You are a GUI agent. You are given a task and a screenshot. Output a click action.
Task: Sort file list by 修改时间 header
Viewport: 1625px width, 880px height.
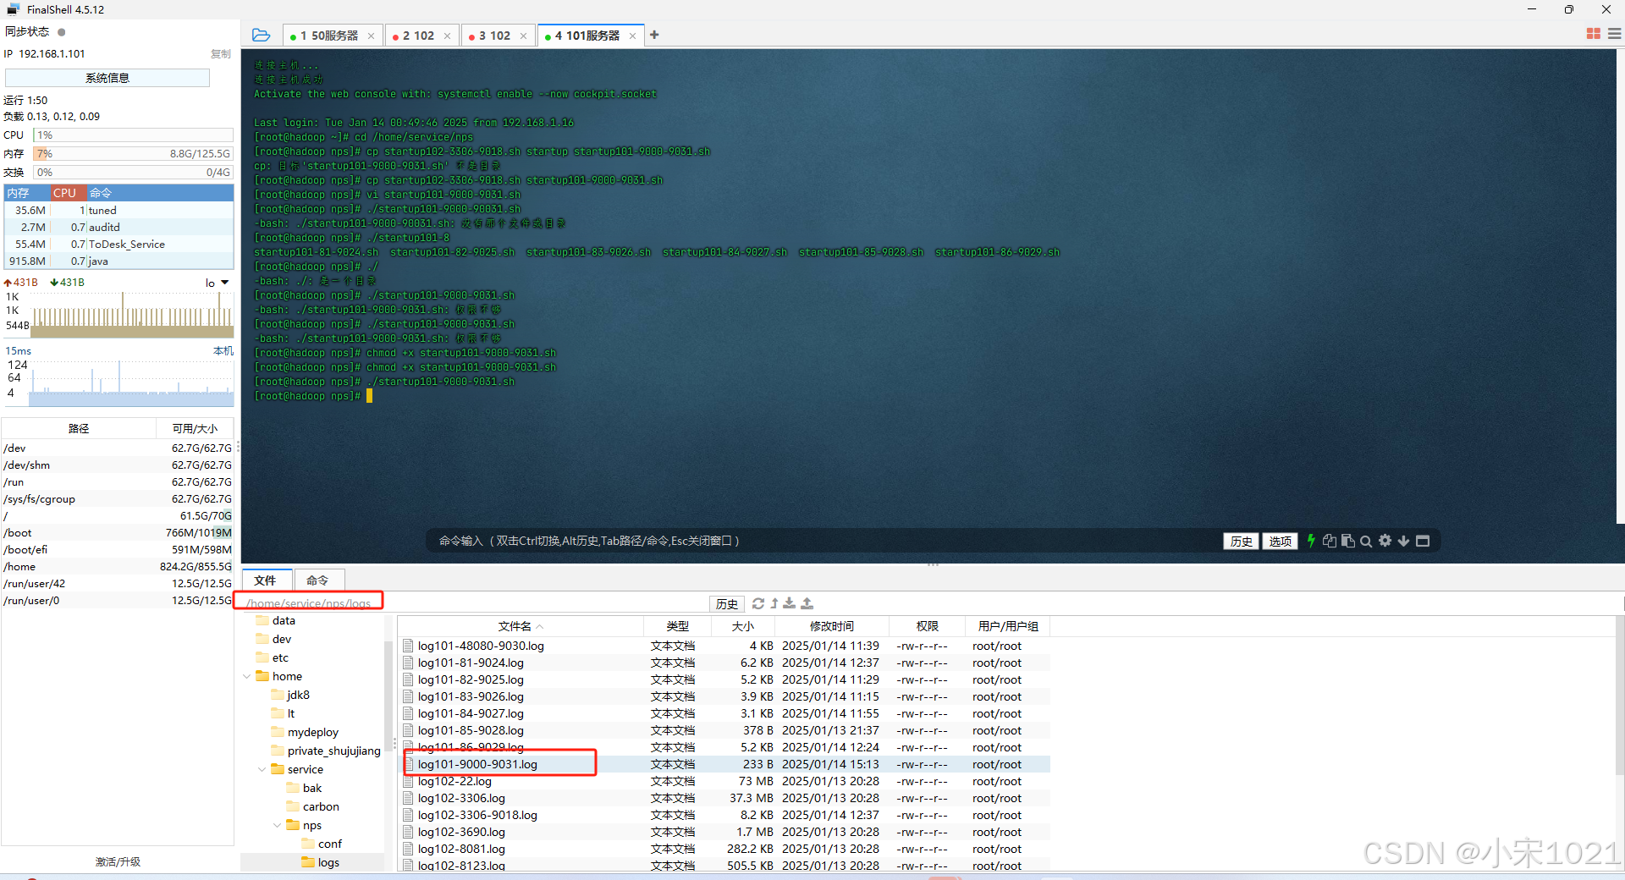coord(833,626)
